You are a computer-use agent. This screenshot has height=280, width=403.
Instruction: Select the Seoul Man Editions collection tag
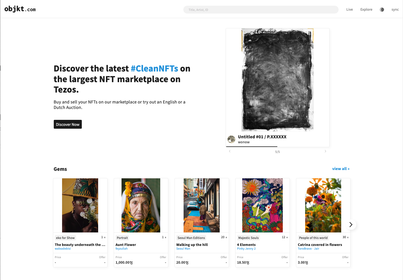click(191, 238)
